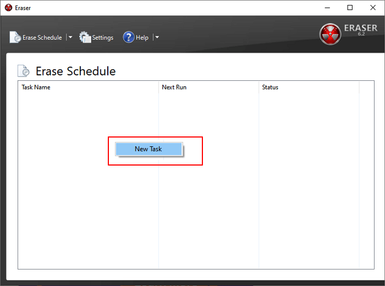Click the Eraser app icon in title bar
This screenshot has width=385, height=286.
pos(8,8)
